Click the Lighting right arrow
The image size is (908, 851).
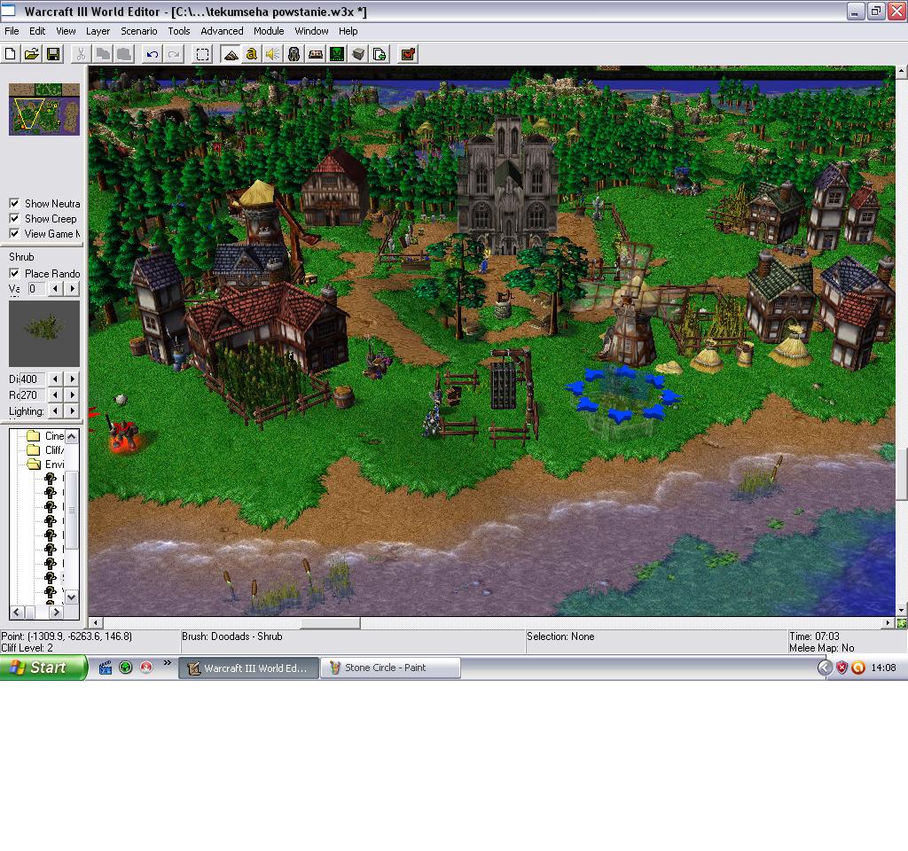coord(73,410)
